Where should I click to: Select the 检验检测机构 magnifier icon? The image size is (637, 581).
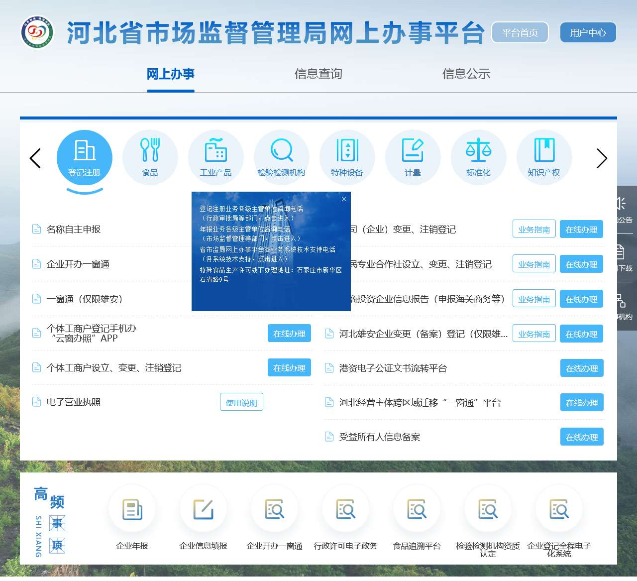tap(282, 158)
